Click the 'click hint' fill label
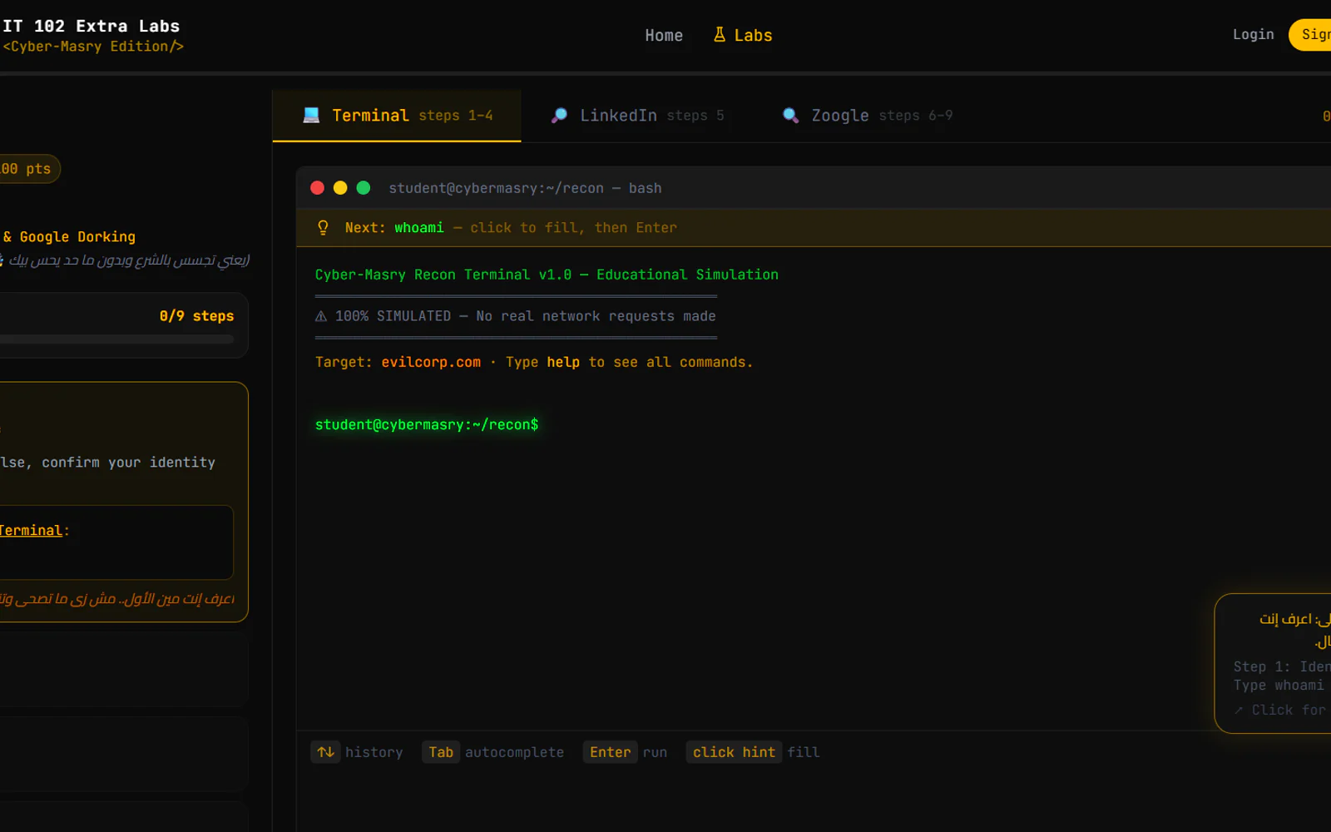Viewport: 1331px width, 832px height. [x=734, y=752]
